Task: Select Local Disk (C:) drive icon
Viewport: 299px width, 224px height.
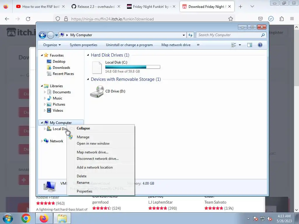Action: point(97,68)
